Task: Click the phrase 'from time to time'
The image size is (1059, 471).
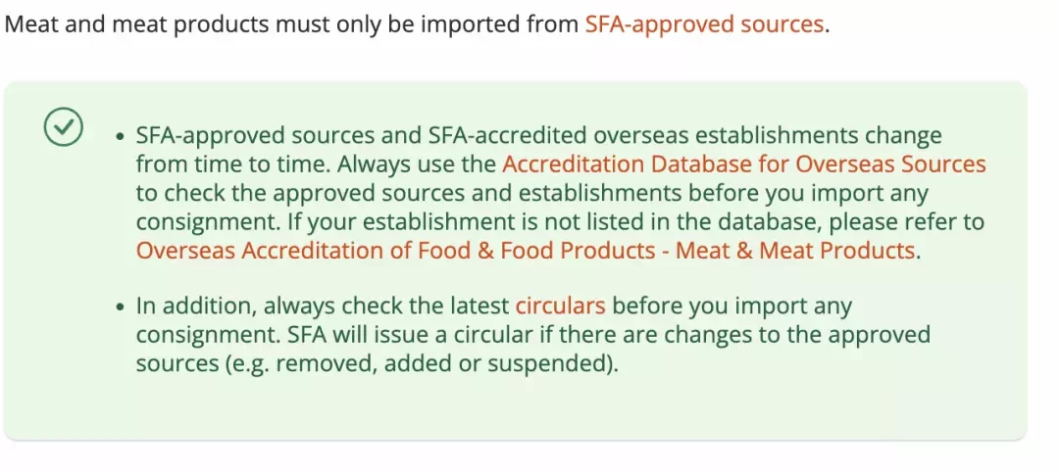Action: [x=232, y=164]
